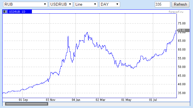Click the 04 Jan date label

(x=76, y=100)
